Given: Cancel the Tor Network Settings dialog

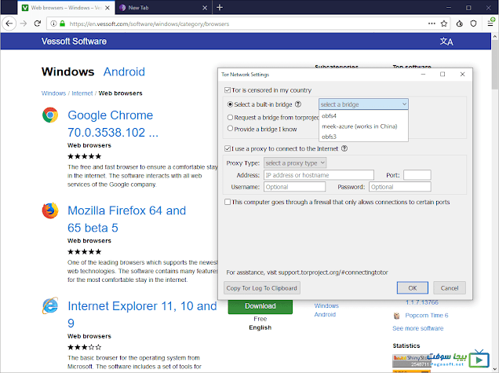Looking at the screenshot, I should tap(450, 288).
